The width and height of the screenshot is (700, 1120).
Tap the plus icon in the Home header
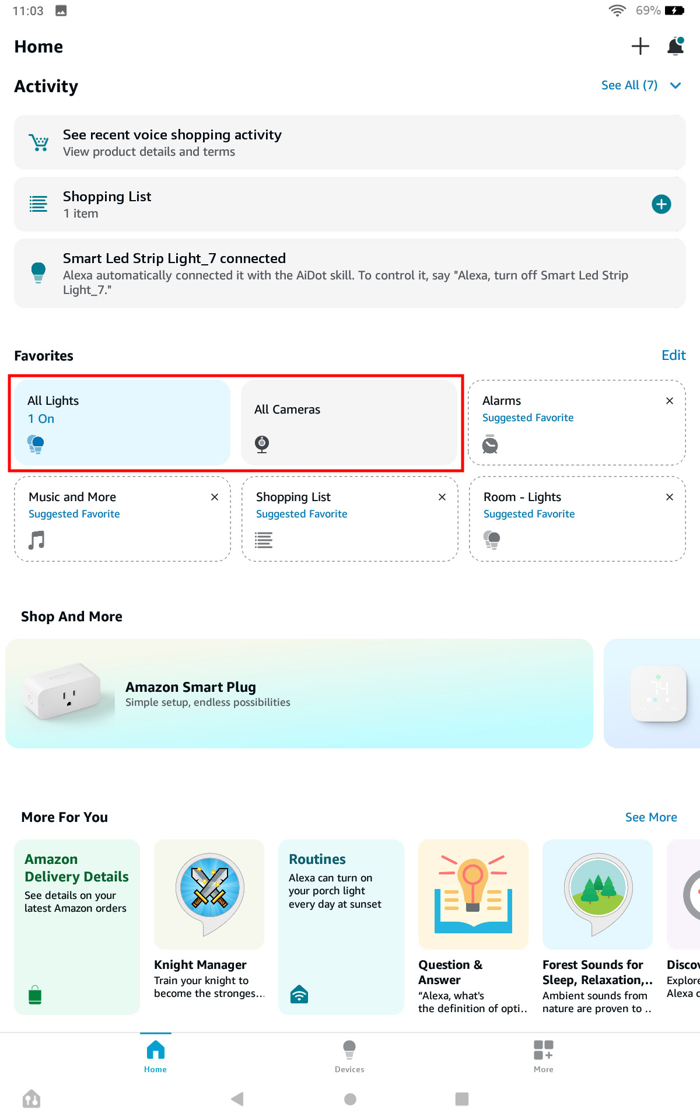pos(640,47)
